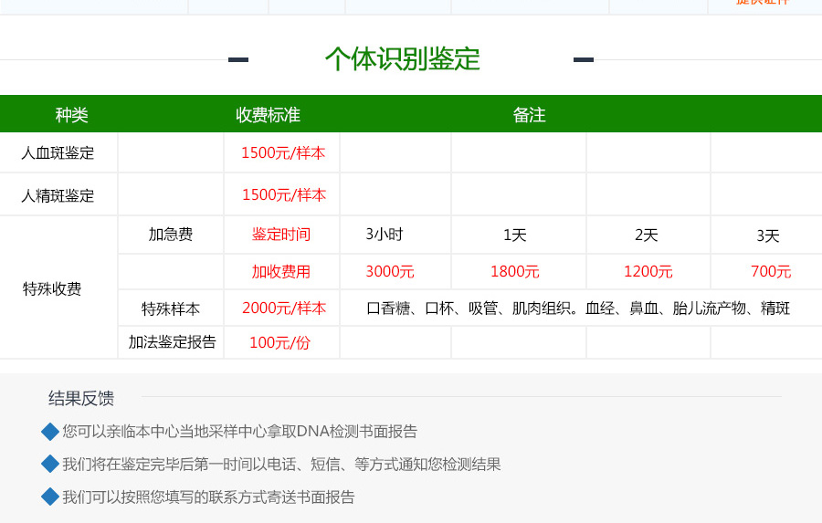Click the 人精斑鉴定 row label
Image resolution: width=822 pixels, height=523 pixels.
(x=58, y=195)
